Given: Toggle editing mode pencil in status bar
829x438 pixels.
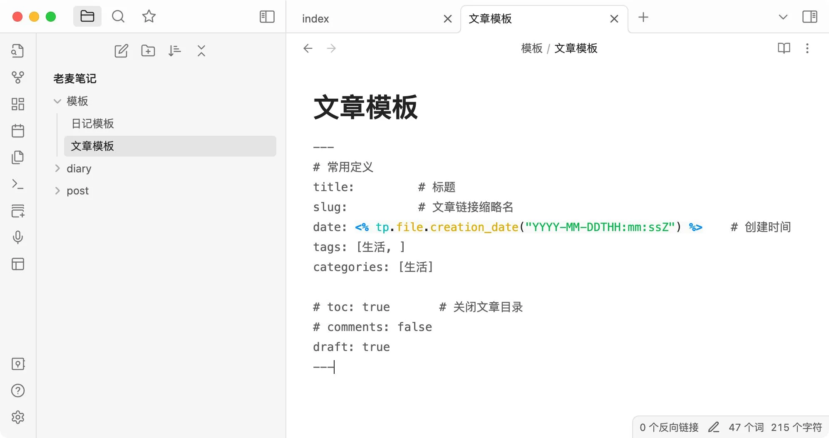Looking at the screenshot, I should pyautogui.click(x=714, y=428).
